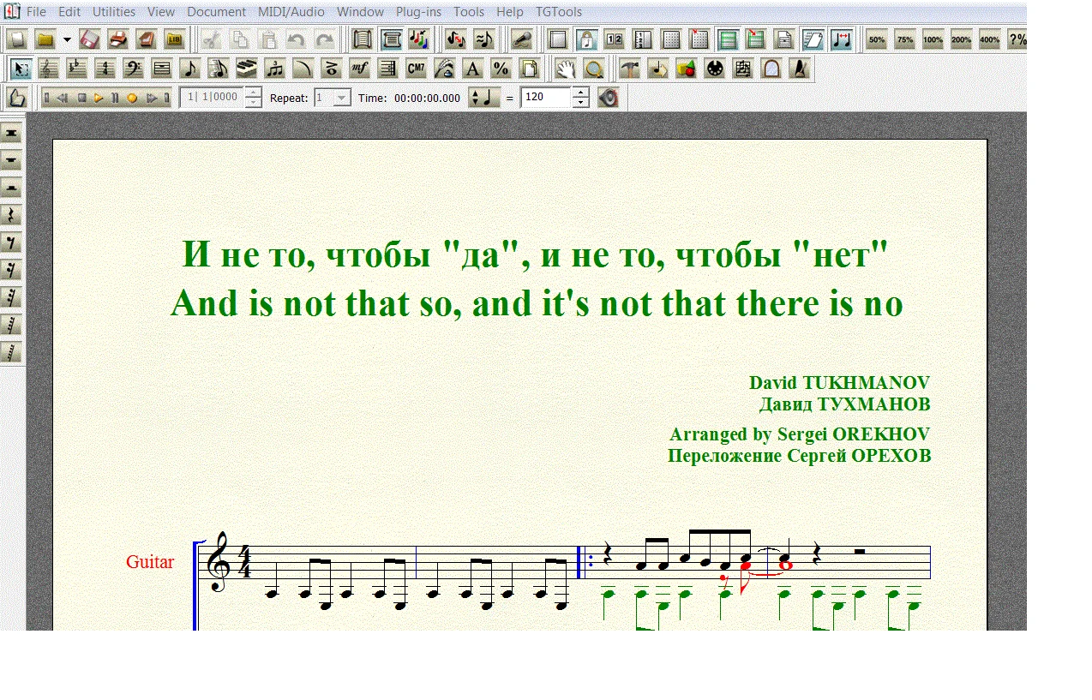This screenshot has width=1092, height=700.
Task: Decrease the tempo value with down arrow
Action: click(581, 103)
